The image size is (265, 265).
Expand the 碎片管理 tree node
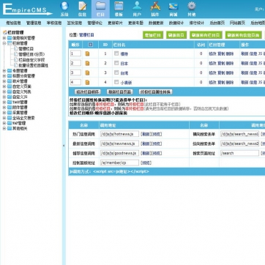pos(4,81)
